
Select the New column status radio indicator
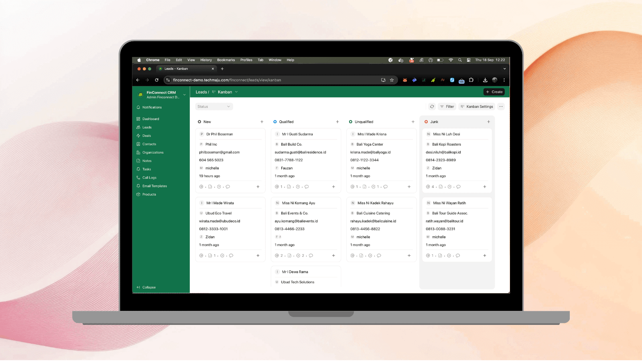coord(199,122)
